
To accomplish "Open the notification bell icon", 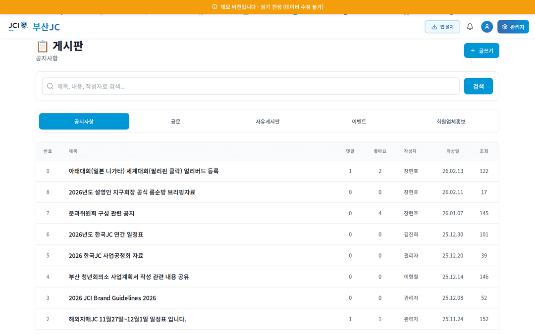I will (470, 27).
